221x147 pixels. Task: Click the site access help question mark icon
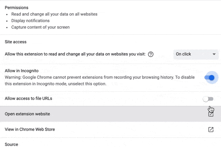[x=151, y=54]
